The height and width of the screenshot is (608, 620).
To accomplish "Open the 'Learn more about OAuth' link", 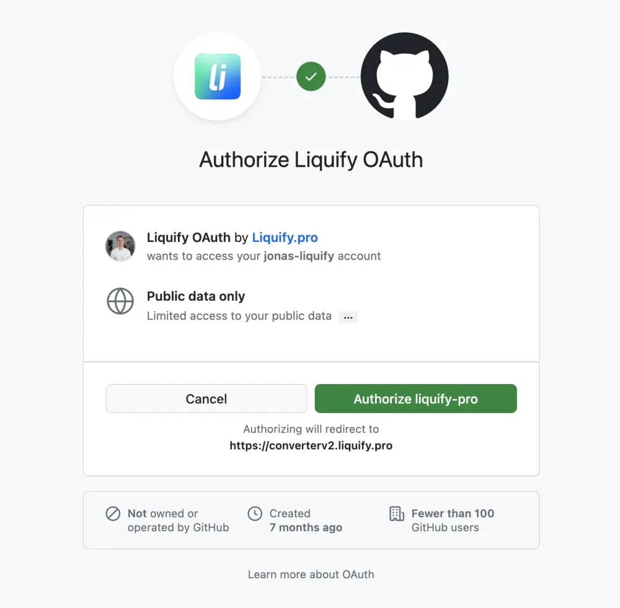I will (311, 574).
